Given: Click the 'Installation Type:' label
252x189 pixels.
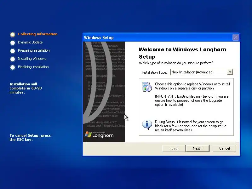Looking at the screenshot, I should tap(154, 72).
